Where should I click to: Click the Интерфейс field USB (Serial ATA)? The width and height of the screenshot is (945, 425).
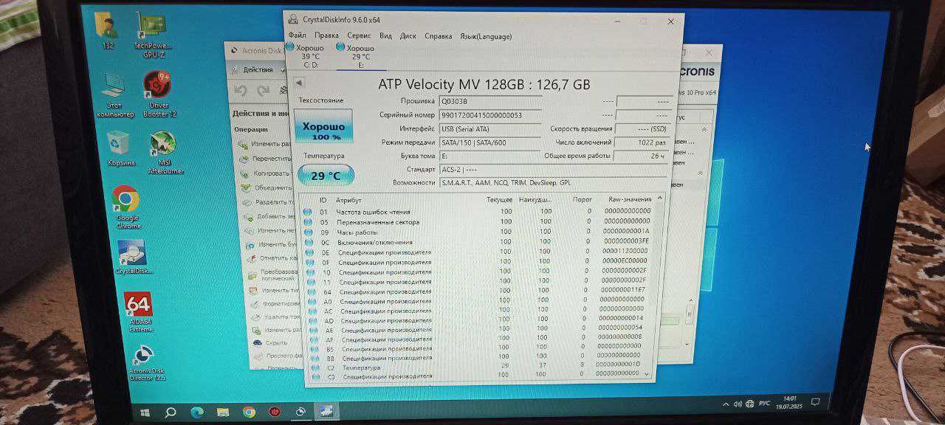[489, 128]
